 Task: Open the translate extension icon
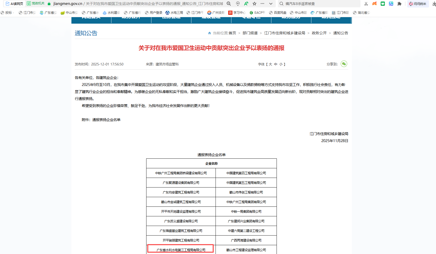391,4
